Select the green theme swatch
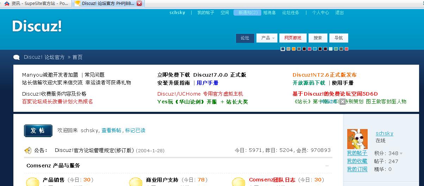Viewport: 424px width, 186px height. pos(336,49)
